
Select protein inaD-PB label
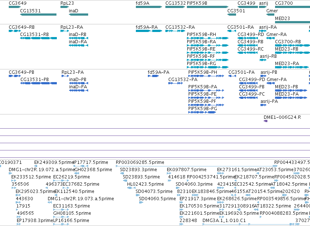point(78,80)
